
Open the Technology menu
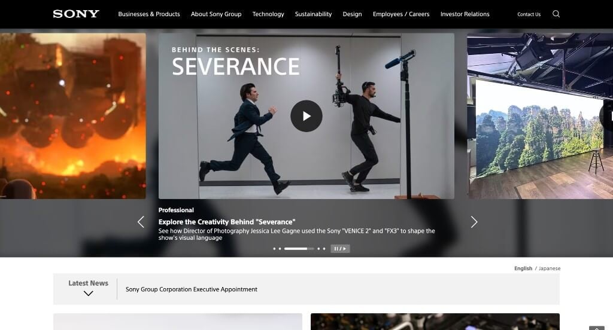268,14
